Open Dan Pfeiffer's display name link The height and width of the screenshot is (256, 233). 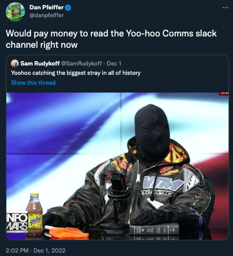click(x=46, y=7)
